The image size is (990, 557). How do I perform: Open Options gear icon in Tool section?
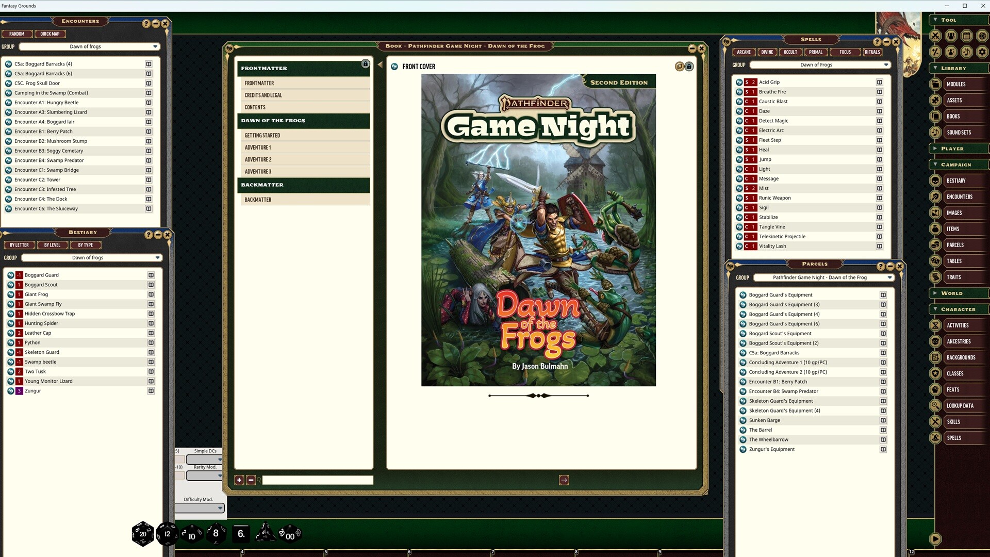(x=982, y=52)
